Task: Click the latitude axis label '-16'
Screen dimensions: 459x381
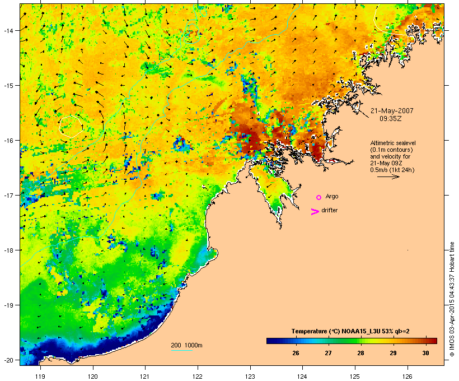Action: pyautogui.click(x=8, y=141)
